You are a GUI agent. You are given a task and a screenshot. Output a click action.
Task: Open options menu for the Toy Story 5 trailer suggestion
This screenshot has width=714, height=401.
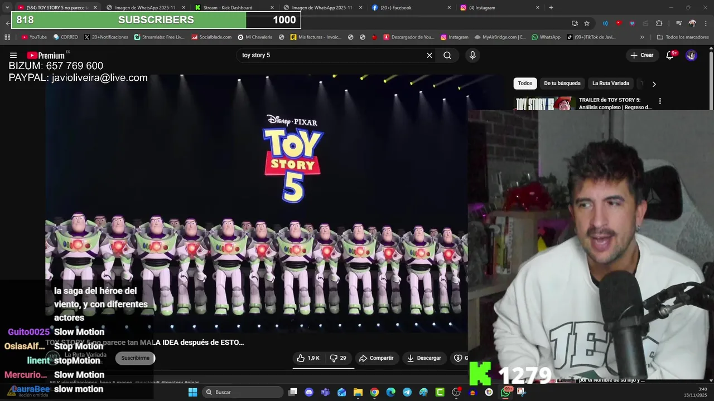(660, 101)
